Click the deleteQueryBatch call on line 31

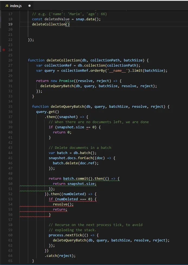(x=99, y=86)
